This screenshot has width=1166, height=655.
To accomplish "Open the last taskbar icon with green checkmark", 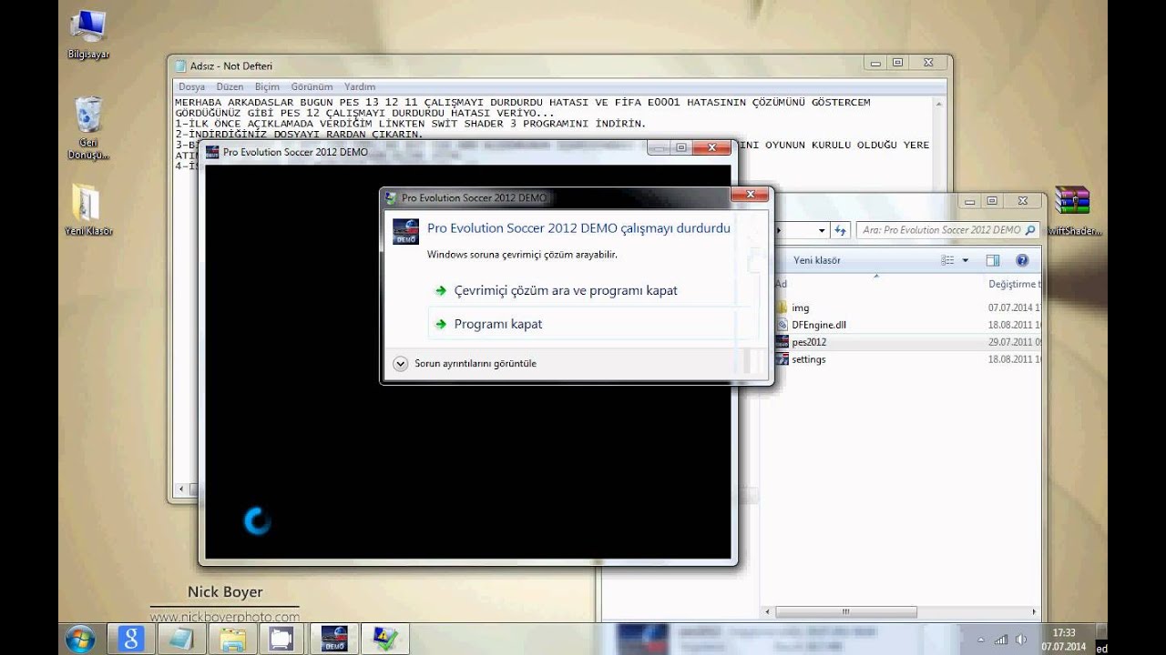I will [x=385, y=639].
